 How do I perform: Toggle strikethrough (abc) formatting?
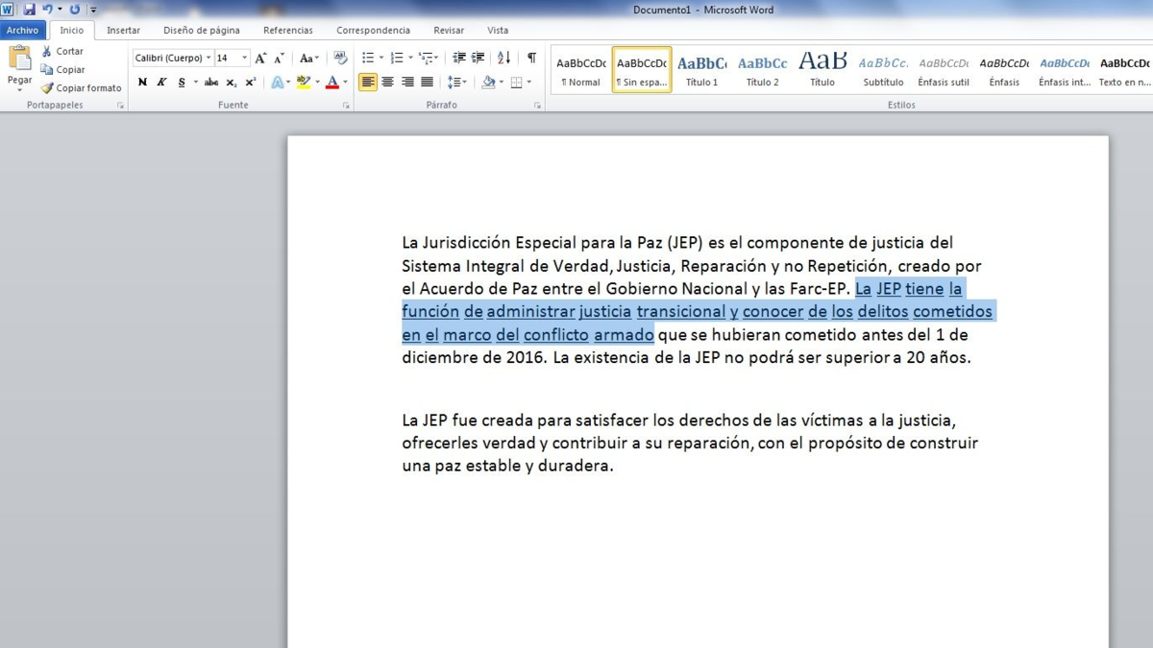[x=210, y=83]
